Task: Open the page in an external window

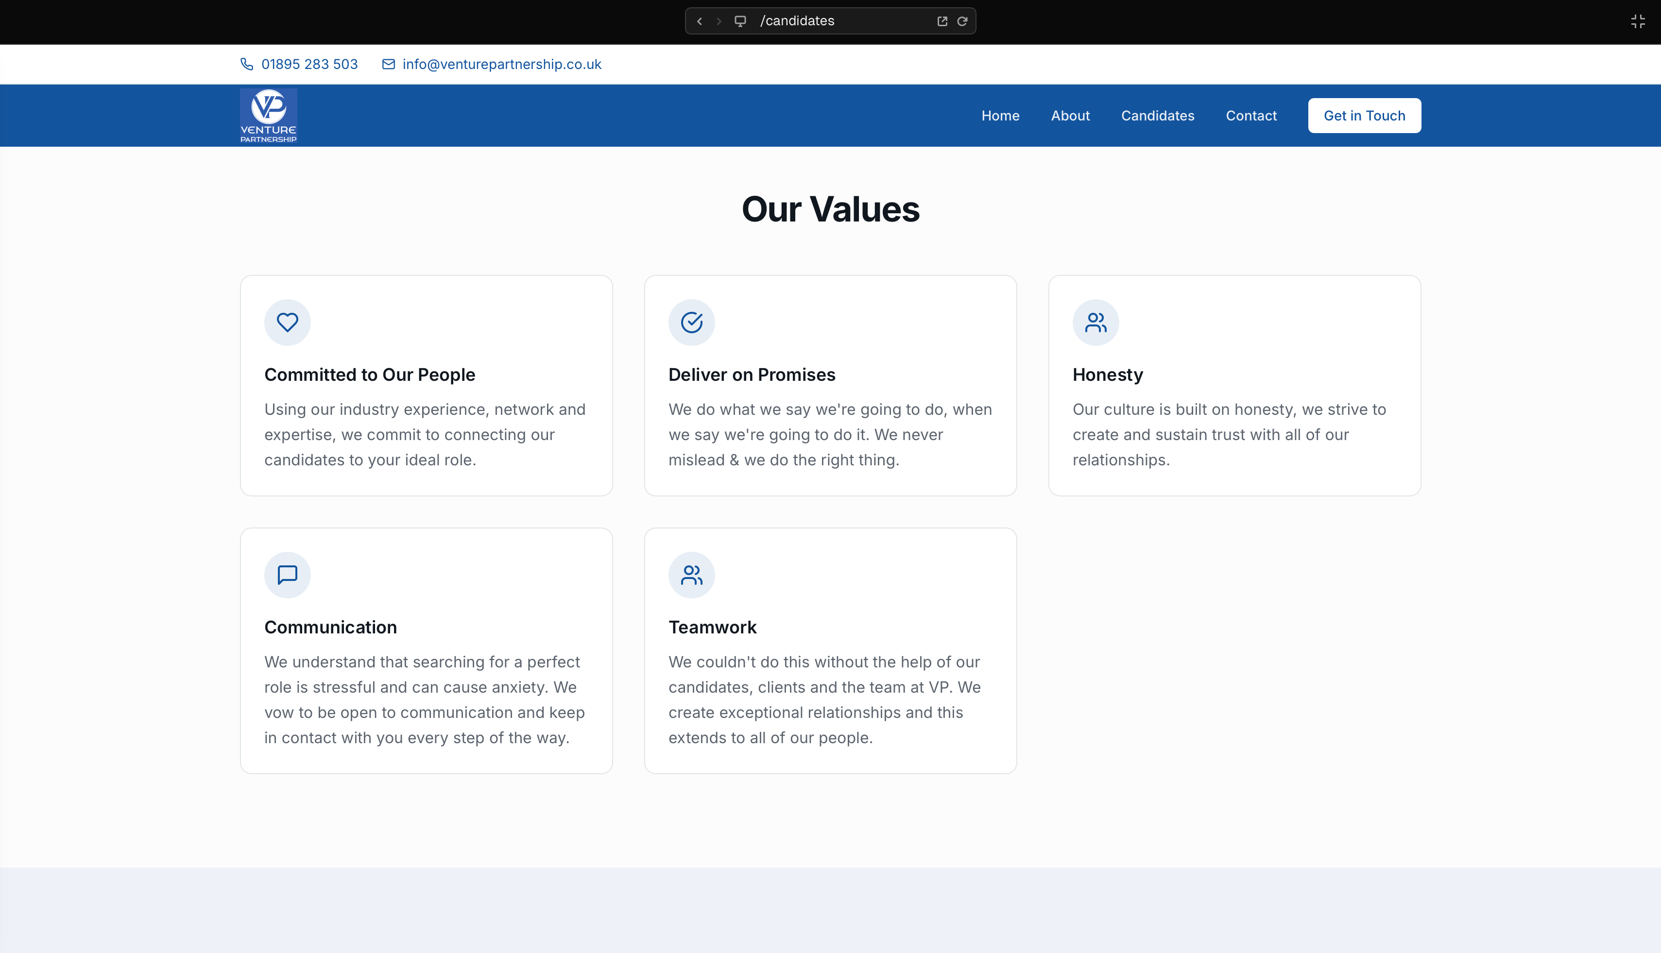Action: (x=942, y=20)
